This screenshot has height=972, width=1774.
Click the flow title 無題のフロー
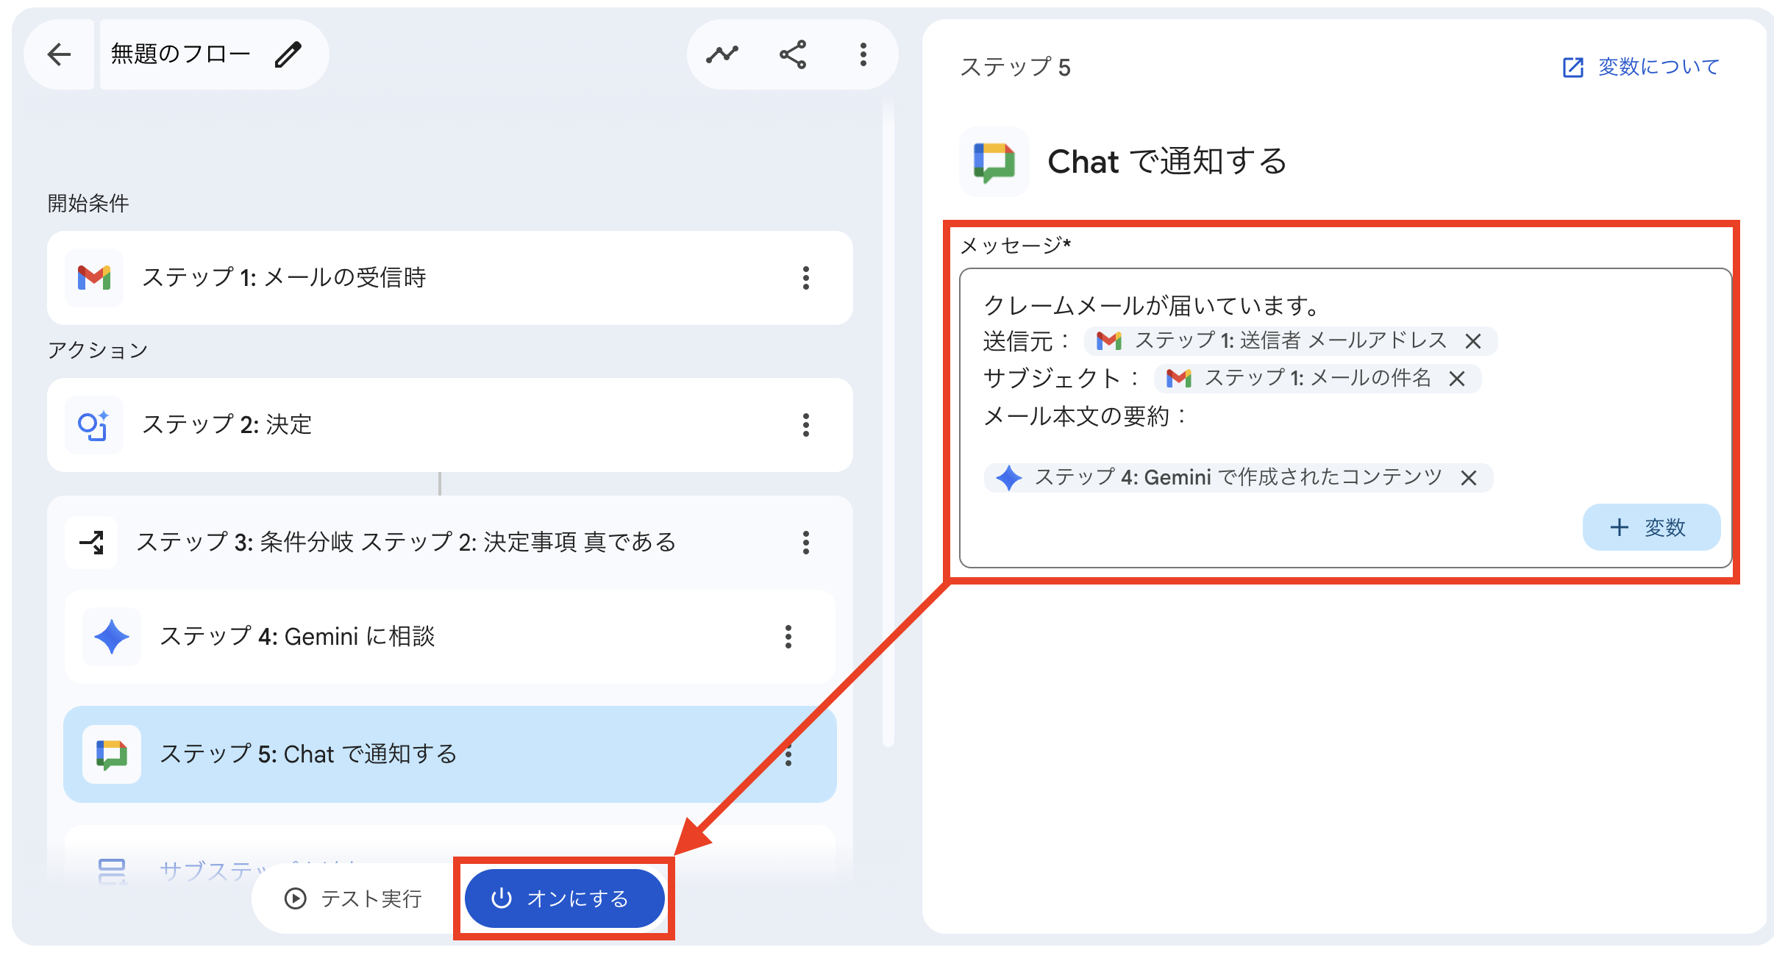pos(181,54)
